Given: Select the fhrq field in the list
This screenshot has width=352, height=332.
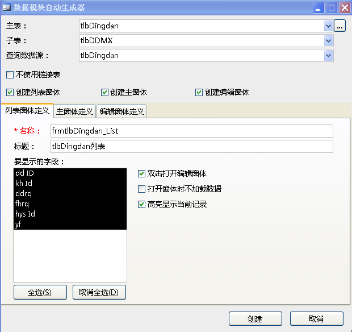Looking at the screenshot, I should [x=70, y=204].
